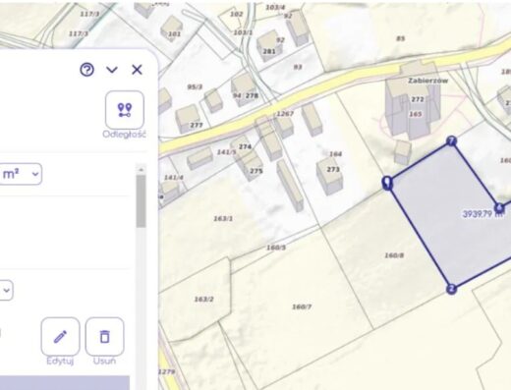Click the 3939.79 m² area label
Viewport: 511px width, 390px height.
[x=483, y=214]
